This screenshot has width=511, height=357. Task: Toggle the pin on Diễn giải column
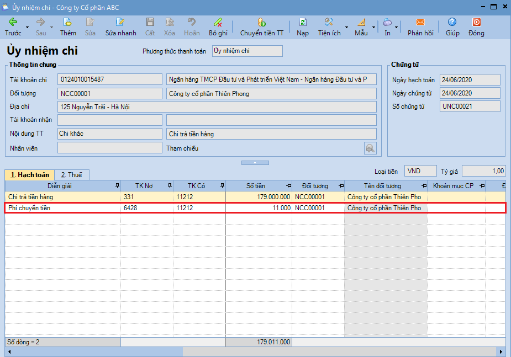click(117, 186)
